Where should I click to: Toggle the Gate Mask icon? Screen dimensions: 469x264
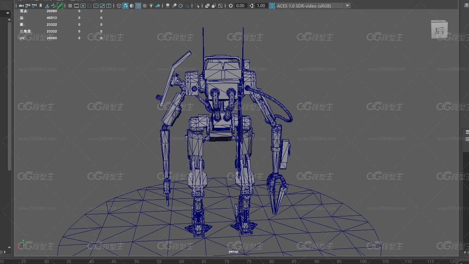(x=89, y=6)
